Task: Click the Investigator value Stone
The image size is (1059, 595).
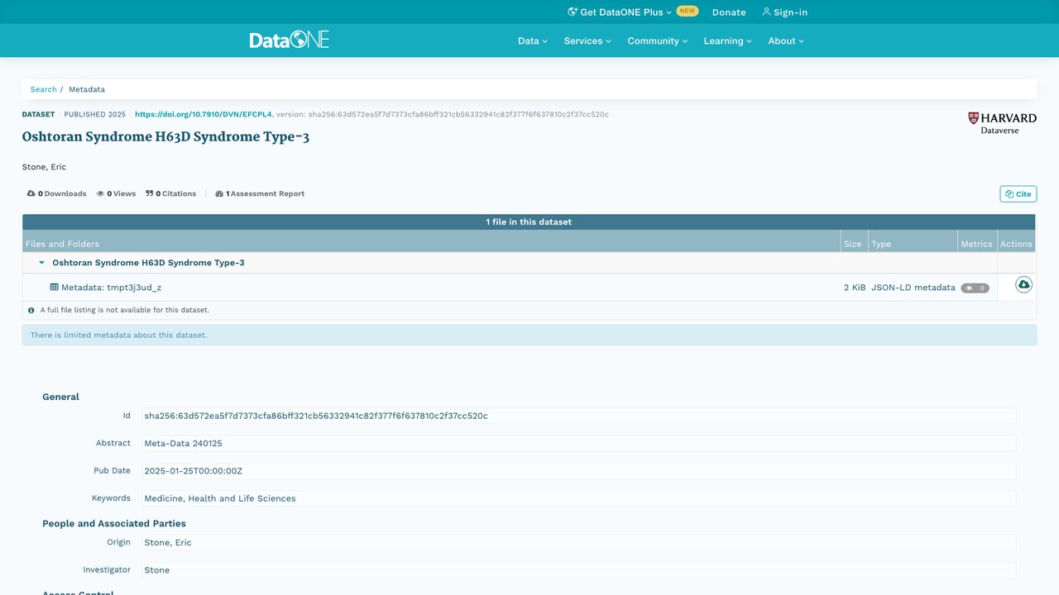Action: [x=156, y=570]
